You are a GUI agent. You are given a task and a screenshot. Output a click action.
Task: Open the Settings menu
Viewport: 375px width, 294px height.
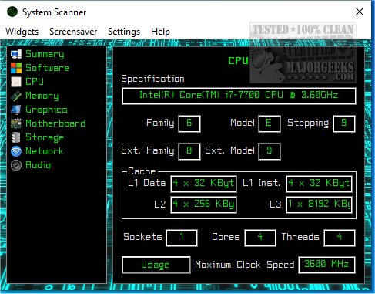(x=124, y=32)
